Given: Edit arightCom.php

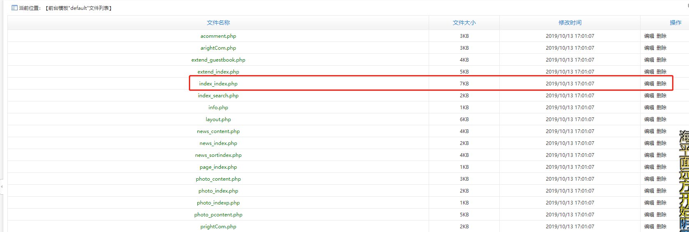Looking at the screenshot, I should (649, 48).
